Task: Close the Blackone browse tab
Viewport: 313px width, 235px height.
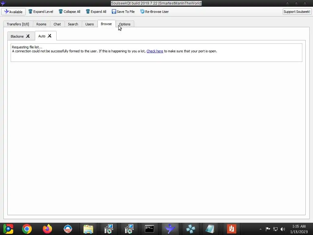Action: [28, 36]
